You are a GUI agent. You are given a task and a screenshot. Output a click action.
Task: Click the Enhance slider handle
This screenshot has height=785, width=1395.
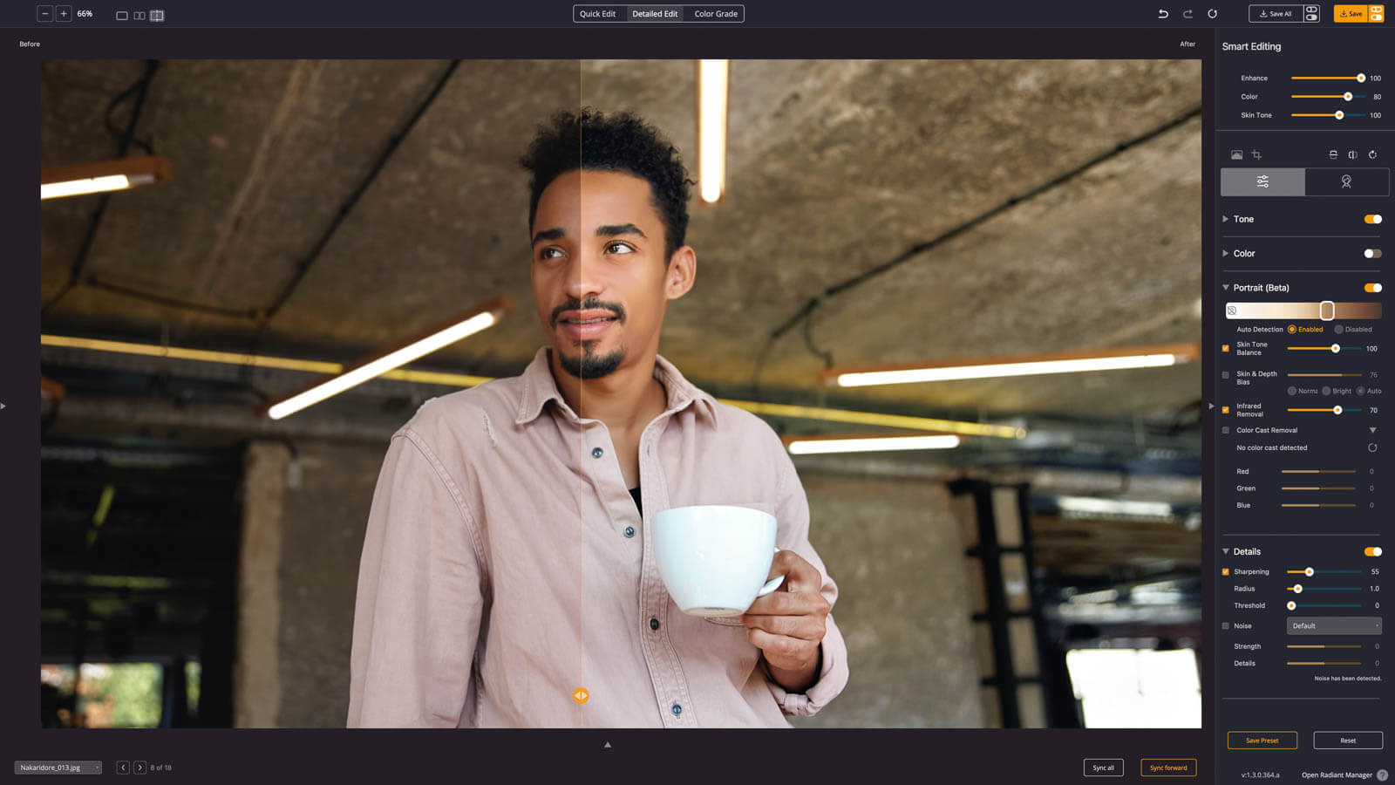coord(1361,78)
